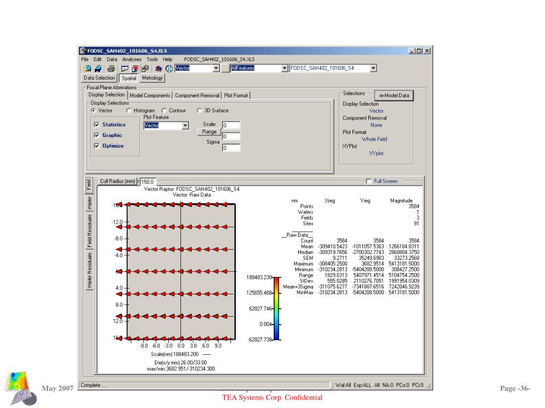Click the dark purple burst toolbar icon
This screenshot has width=545, height=408.
click(159, 69)
